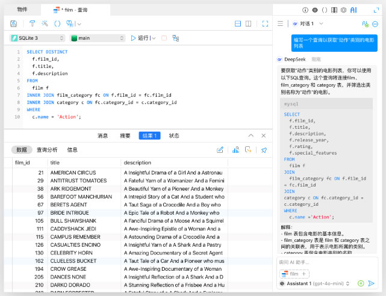The width and height of the screenshot is (386, 296).
Task: Switch to vertical split layout icon
Action: point(248,23)
